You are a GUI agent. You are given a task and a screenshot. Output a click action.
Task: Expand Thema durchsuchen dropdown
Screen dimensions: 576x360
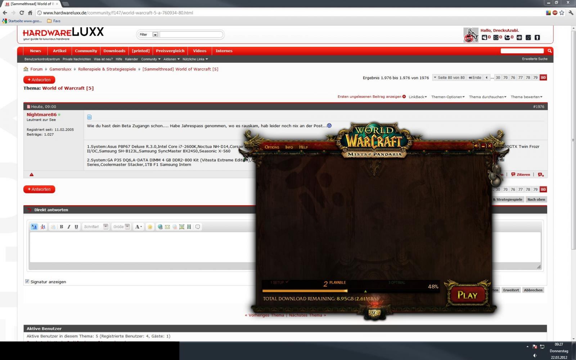[x=487, y=97]
